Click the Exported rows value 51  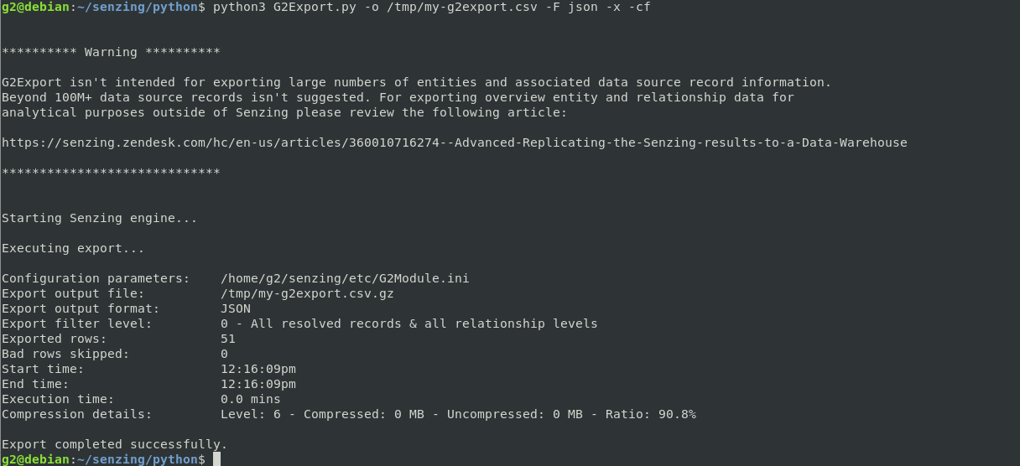tap(228, 339)
